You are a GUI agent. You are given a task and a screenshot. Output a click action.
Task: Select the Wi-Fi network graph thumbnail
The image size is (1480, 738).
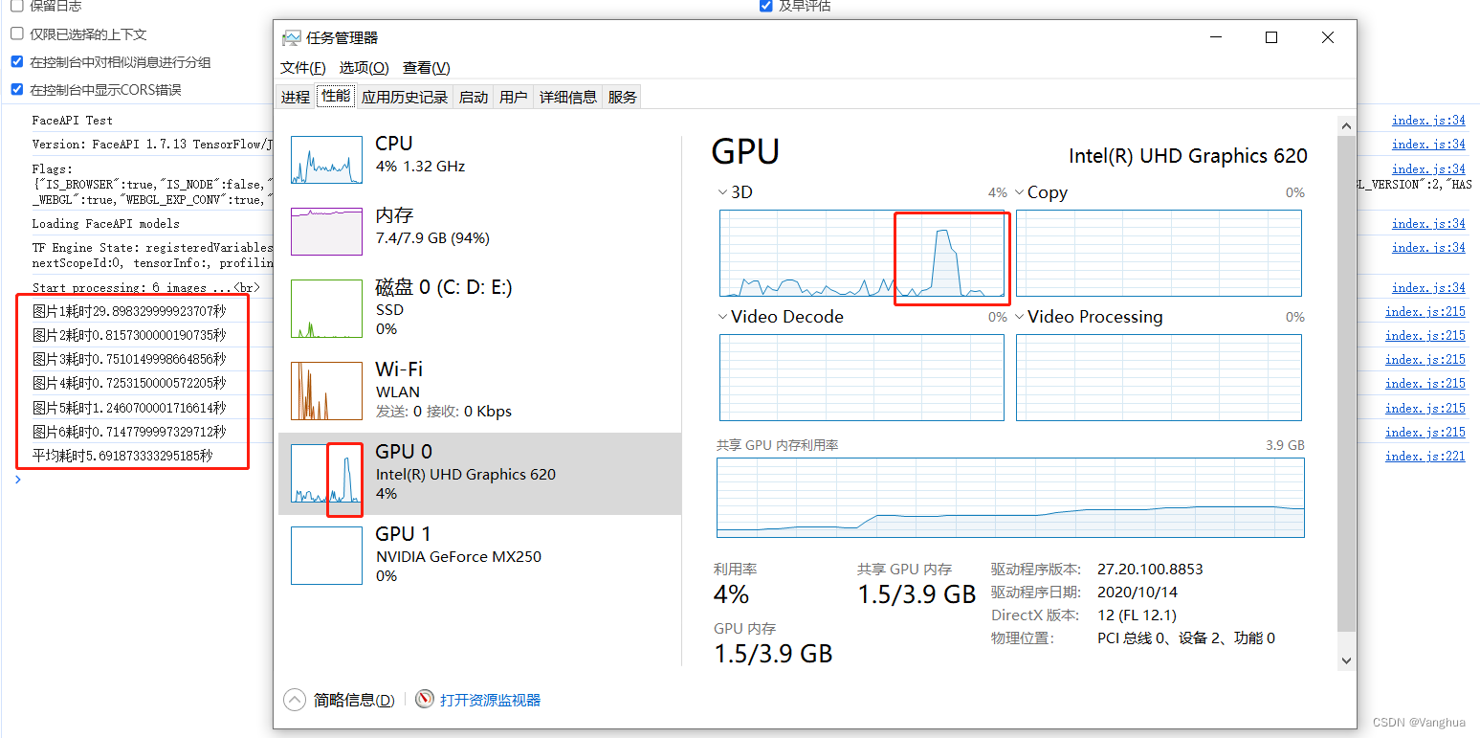coord(326,391)
